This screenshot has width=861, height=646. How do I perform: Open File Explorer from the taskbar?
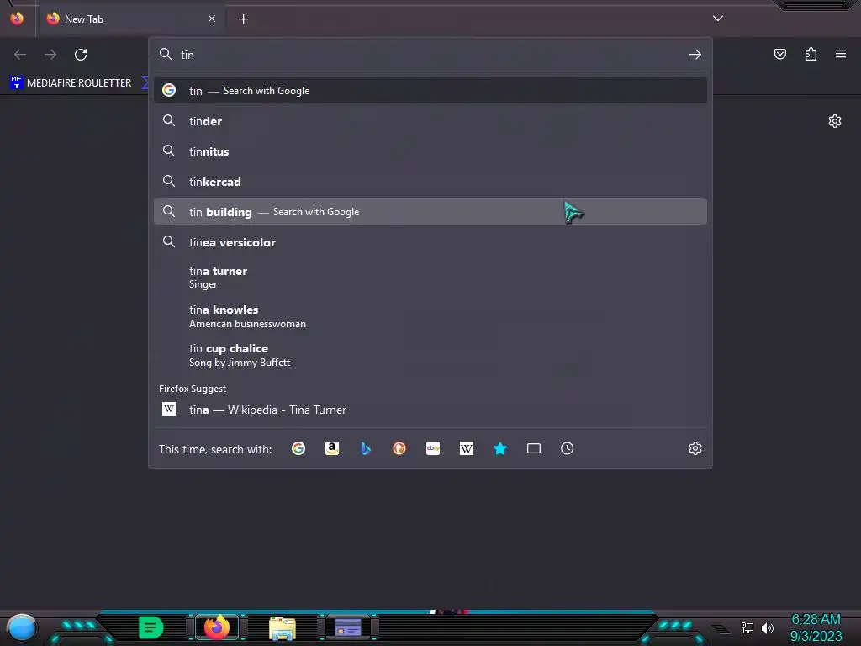coord(283,628)
